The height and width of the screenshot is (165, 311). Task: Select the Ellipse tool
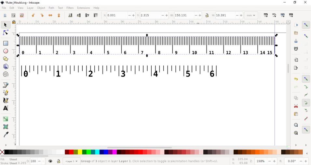6,51
